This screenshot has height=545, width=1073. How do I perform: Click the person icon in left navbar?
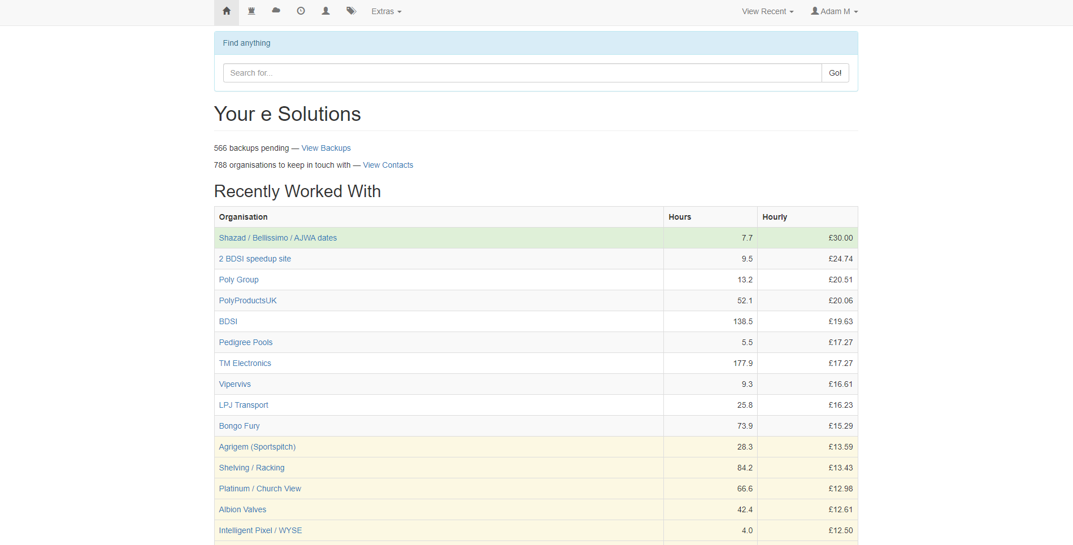point(326,11)
